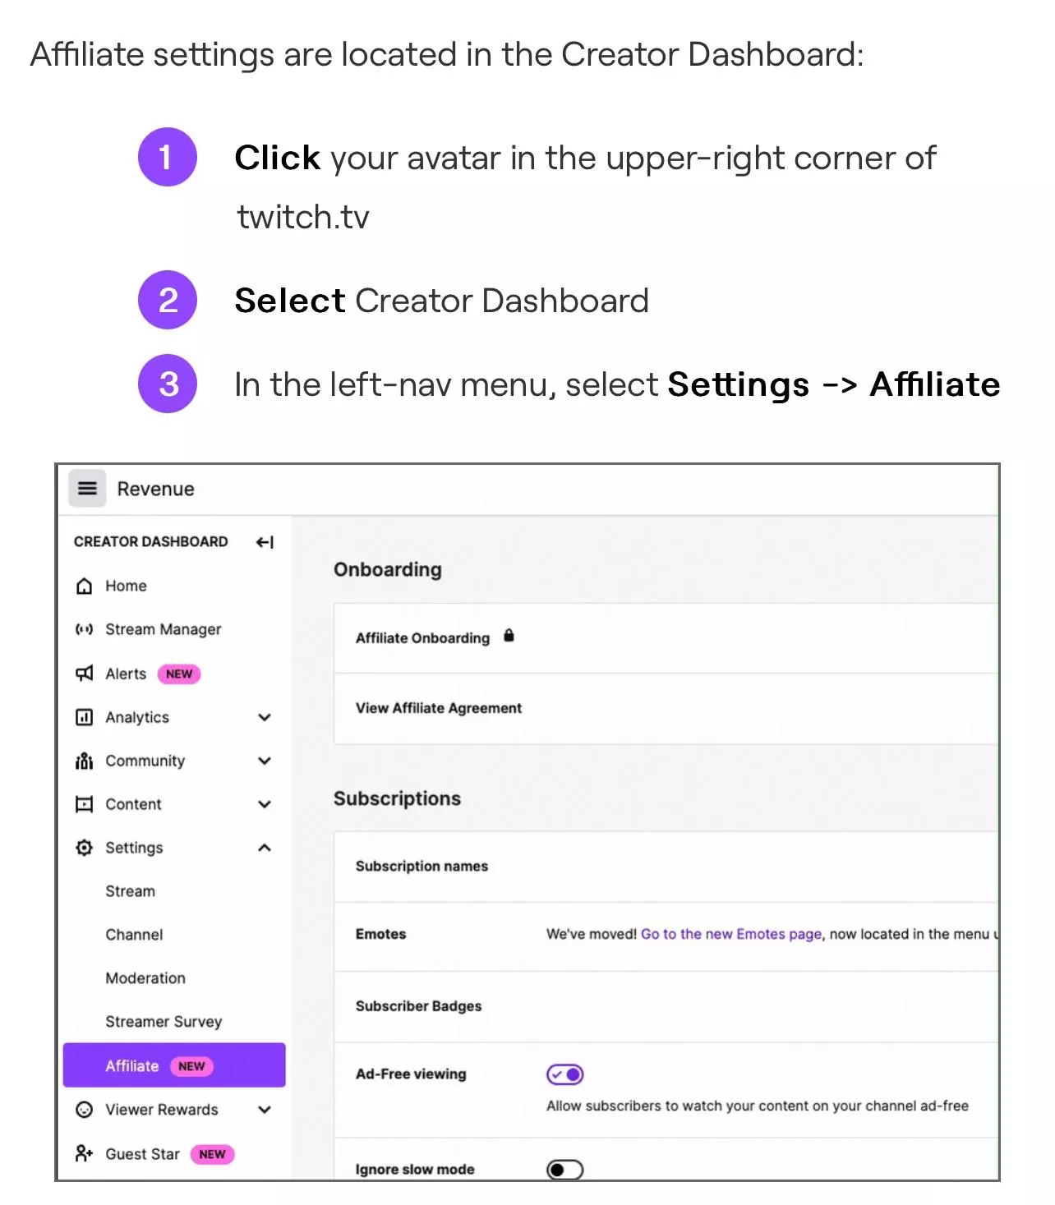1055x1205 pixels.
Task: Enable the Ignore slow mode toggle
Action: coord(565,1169)
